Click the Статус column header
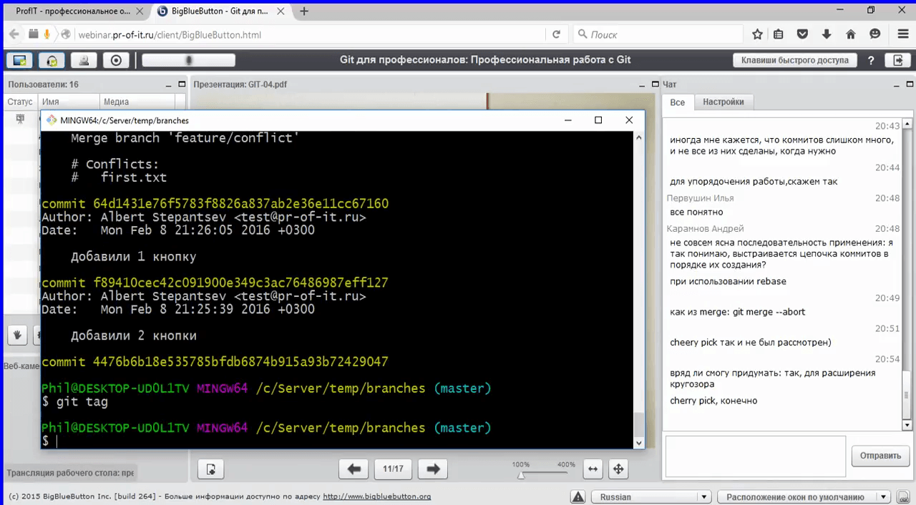This screenshot has width=916, height=505. (x=21, y=102)
